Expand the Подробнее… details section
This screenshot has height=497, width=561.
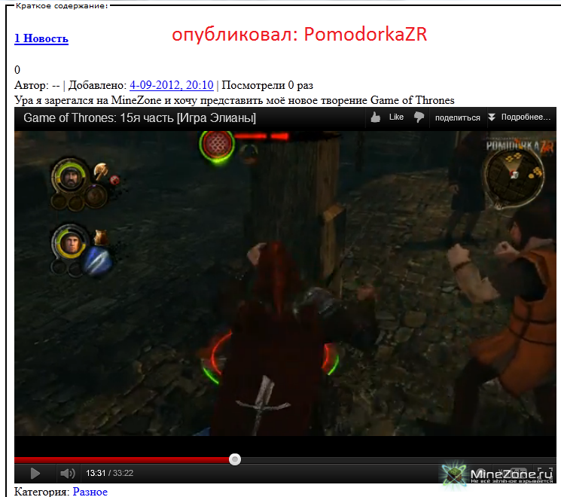520,117
